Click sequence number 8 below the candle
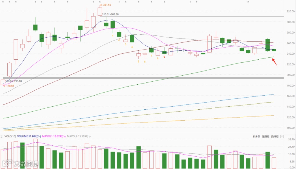The height and width of the screenshot is (169, 296). pyautogui.click(x=158, y=59)
